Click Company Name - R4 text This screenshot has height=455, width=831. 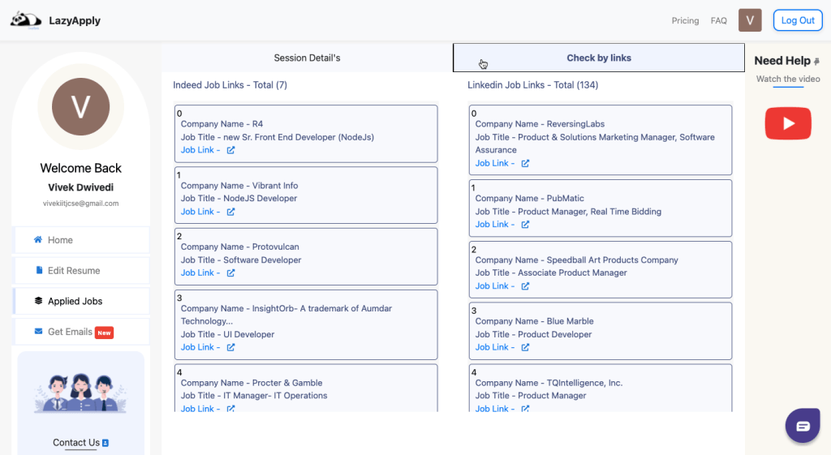point(222,124)
